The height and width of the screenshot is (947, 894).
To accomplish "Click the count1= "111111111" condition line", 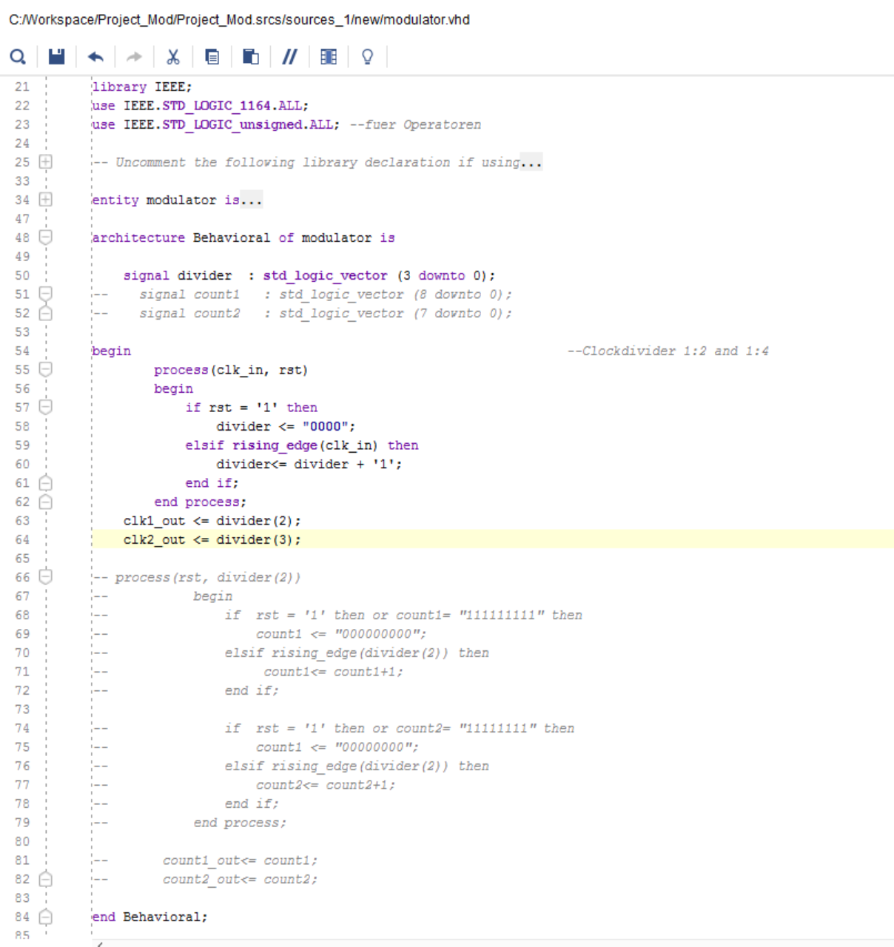I will (403, 616).
